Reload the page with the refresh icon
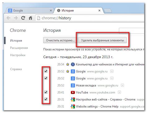Screen dimensions: 147x113 coord(23,18)
